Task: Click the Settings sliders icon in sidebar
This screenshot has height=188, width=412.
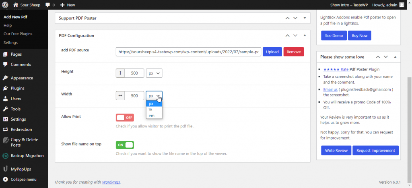Action: [6, 119]
